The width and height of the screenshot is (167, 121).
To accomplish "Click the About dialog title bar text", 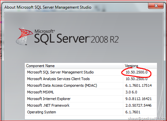I will click(48, 7).
